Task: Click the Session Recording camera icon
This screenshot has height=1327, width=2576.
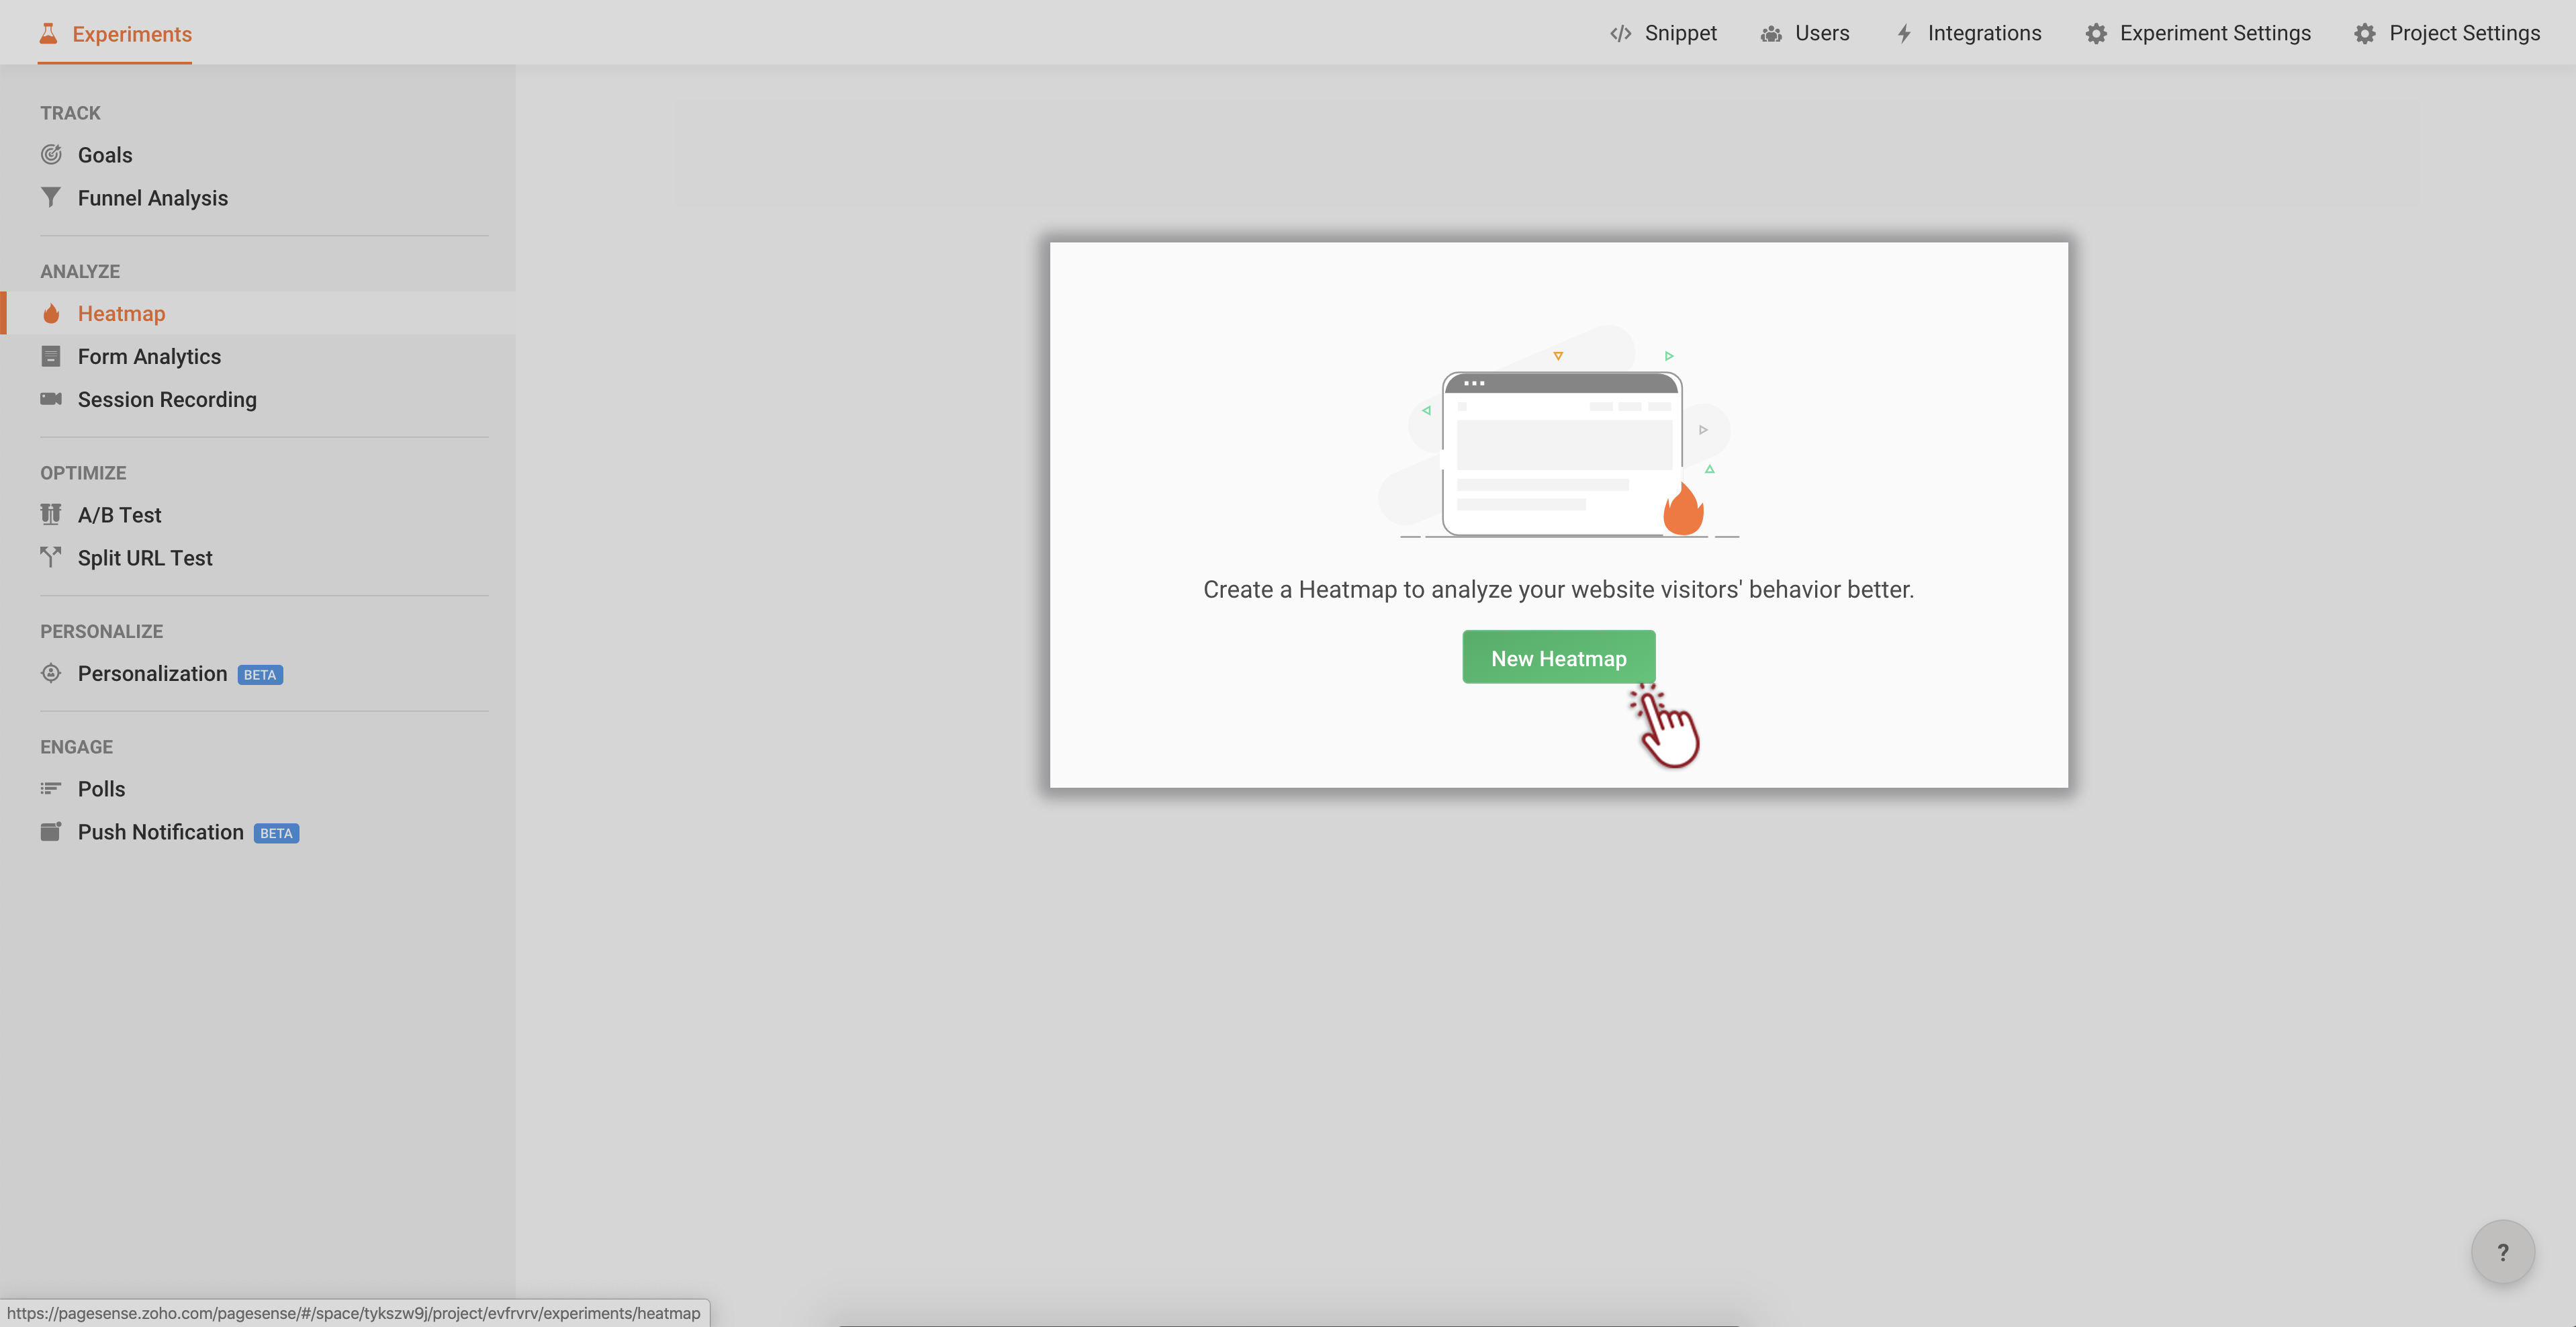Action: (x=51, y=399)
